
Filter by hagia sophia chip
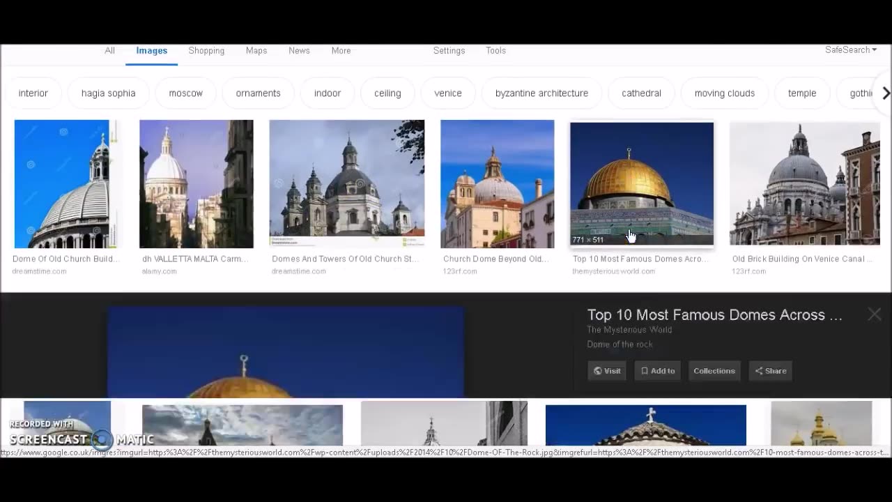coord(108,93)
